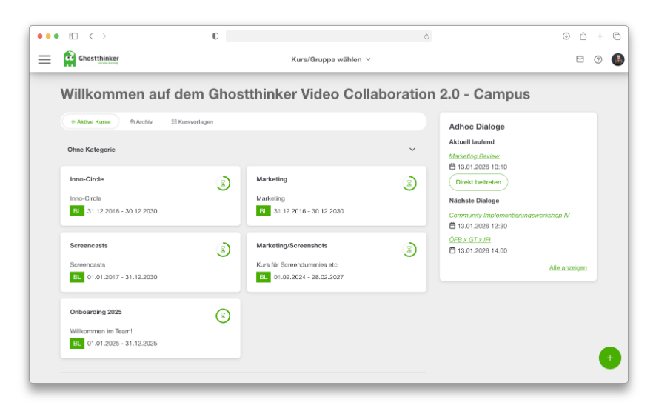Click the green plus floating button
The width and height of the screenshot is (656, 414).
point(609,358)
